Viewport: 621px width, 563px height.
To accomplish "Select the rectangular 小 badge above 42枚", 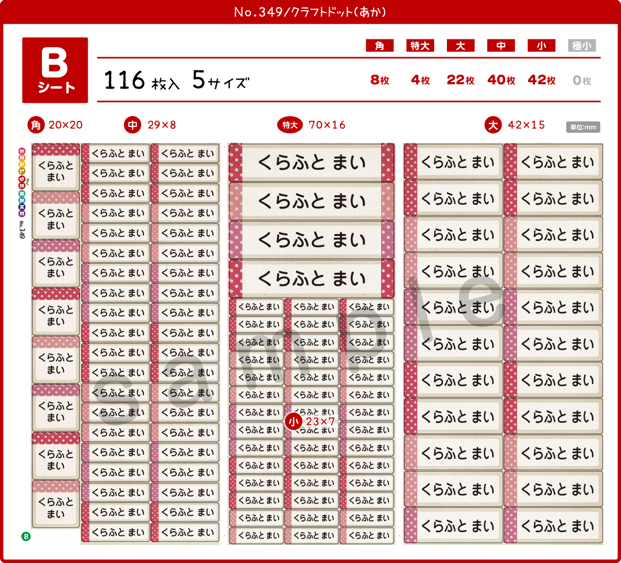I will click(541, 46).
